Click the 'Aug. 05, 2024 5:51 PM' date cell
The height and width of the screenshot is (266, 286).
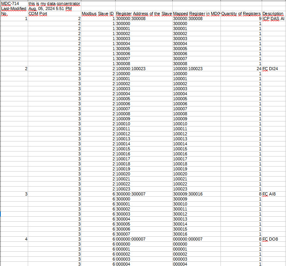click(x=54, y=8)
